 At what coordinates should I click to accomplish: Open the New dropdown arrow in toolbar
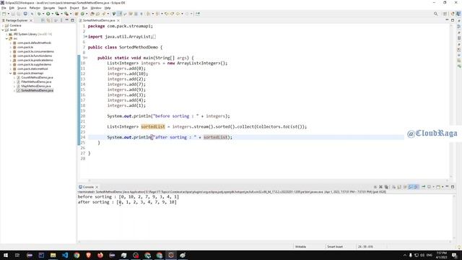pyautogui.click(x=8, y=14)
